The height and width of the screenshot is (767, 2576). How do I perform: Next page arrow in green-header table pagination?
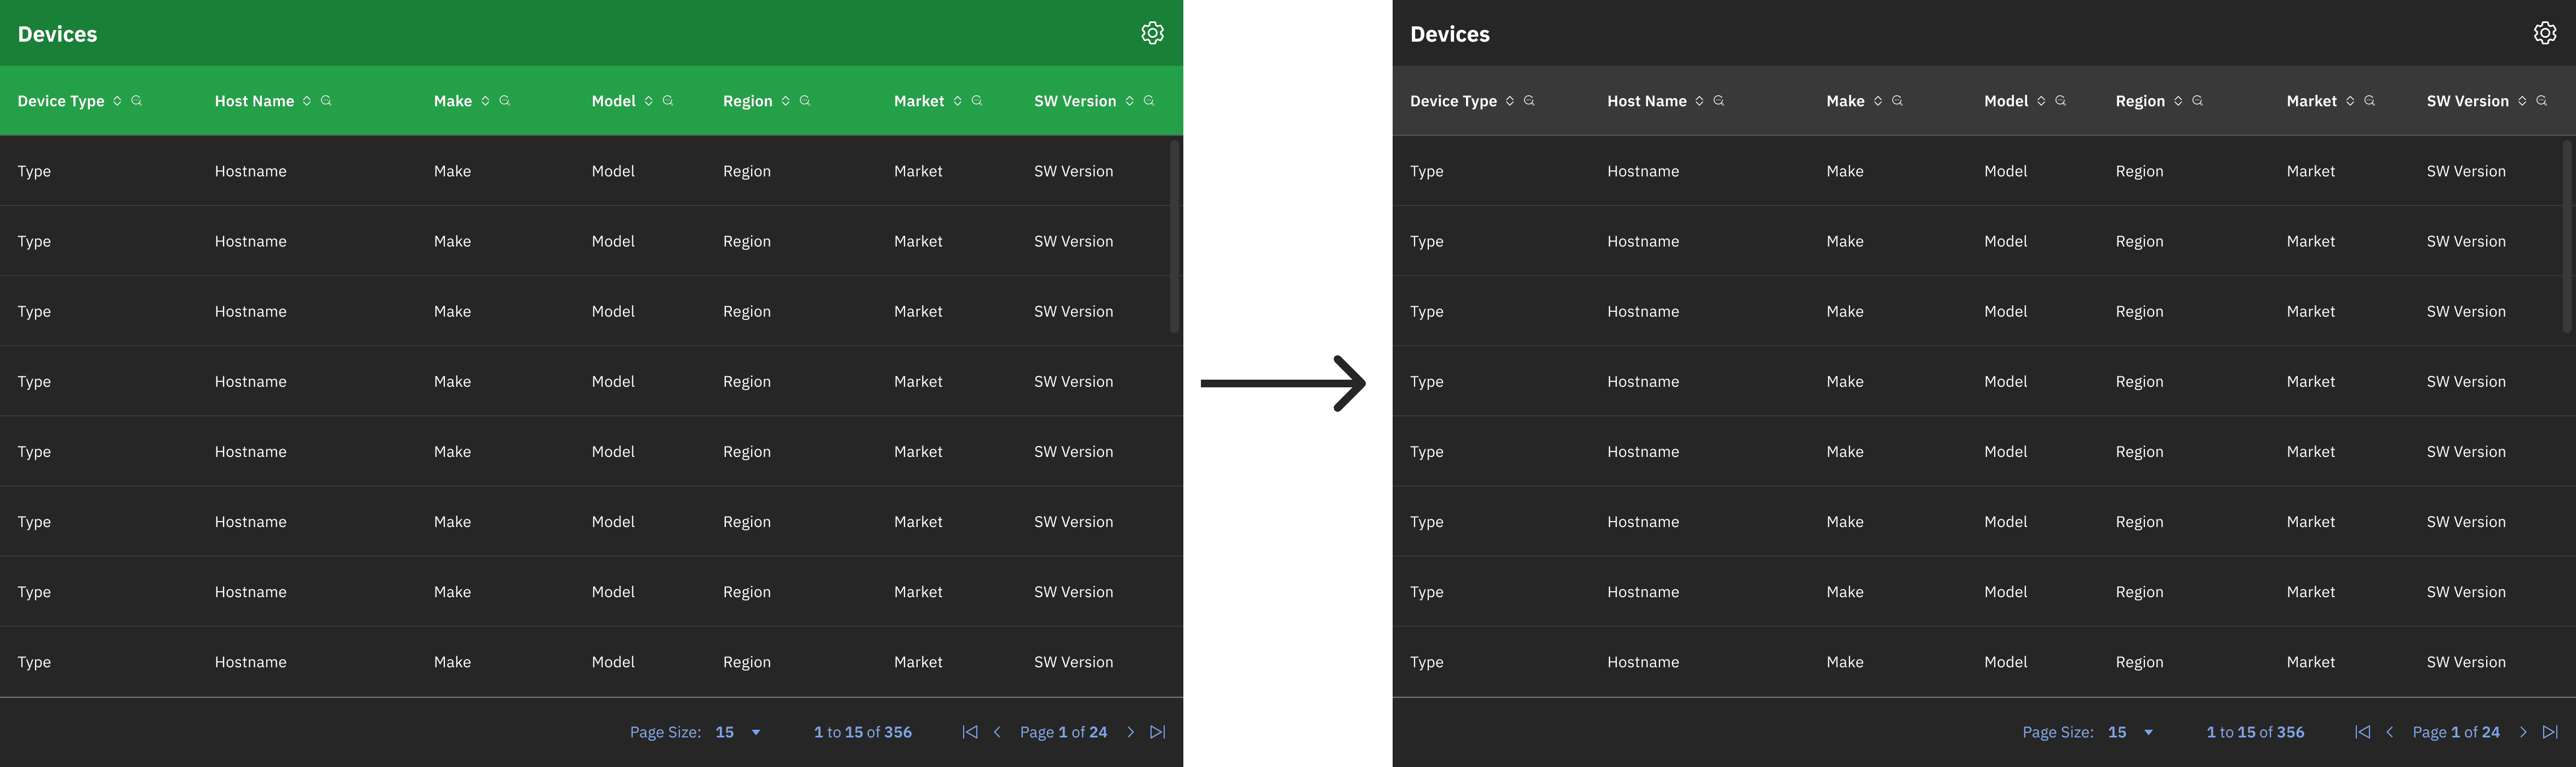pyautogui.click(x=1131, y=732)
